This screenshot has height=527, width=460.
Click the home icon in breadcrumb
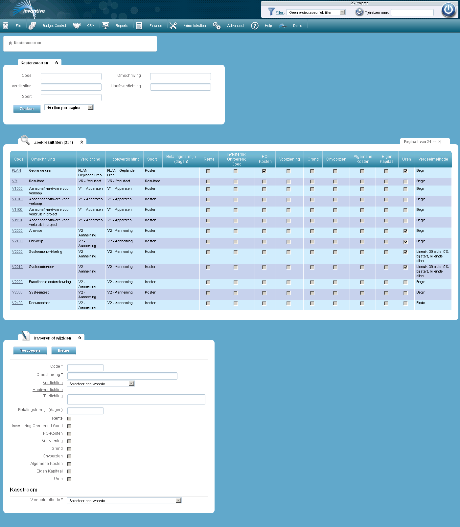[10, 43]
